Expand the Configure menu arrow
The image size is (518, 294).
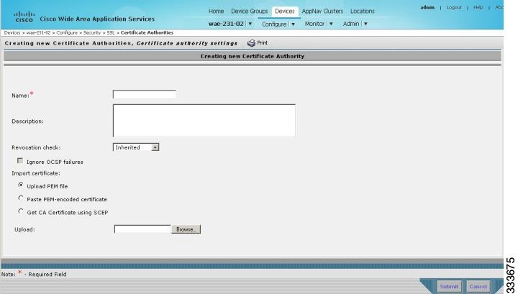tap(293, 24)
